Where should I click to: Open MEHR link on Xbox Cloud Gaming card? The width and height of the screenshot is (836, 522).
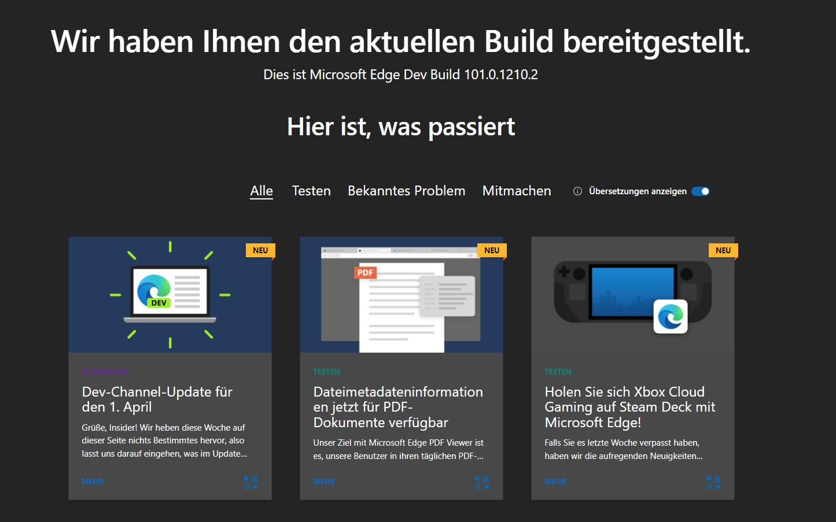(555, 482)
